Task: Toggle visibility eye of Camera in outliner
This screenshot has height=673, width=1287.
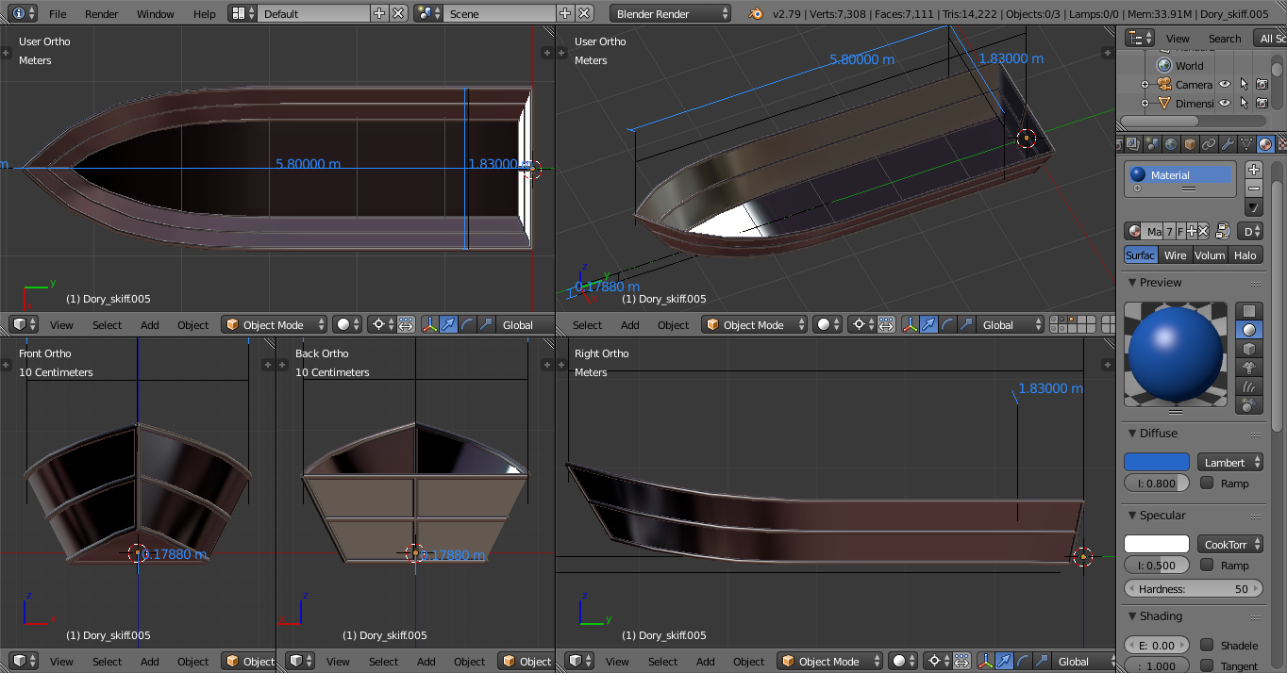Action: pyautogui.click(x=1225, y=84)
